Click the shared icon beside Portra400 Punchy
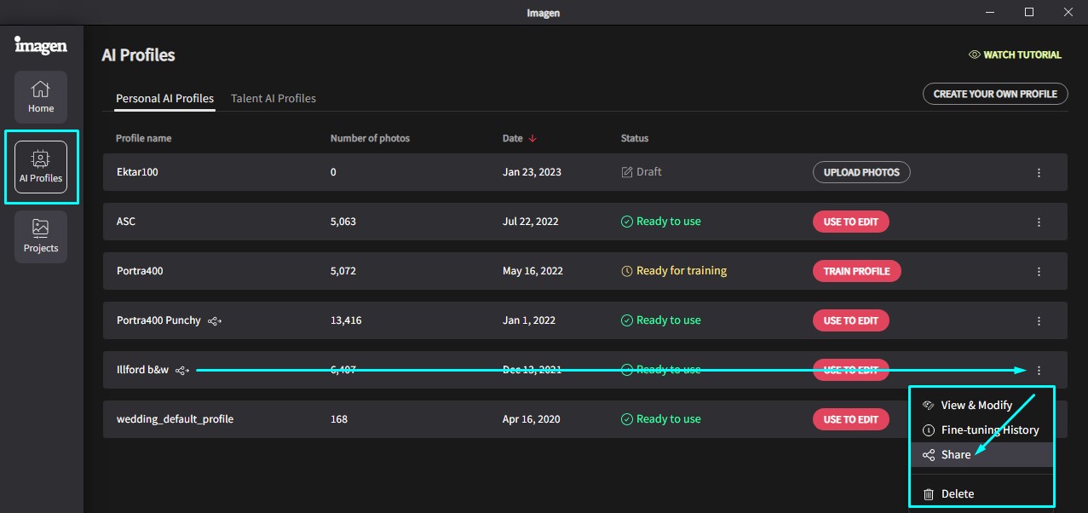Screen dimensions: 1088x513 [215, 321]
